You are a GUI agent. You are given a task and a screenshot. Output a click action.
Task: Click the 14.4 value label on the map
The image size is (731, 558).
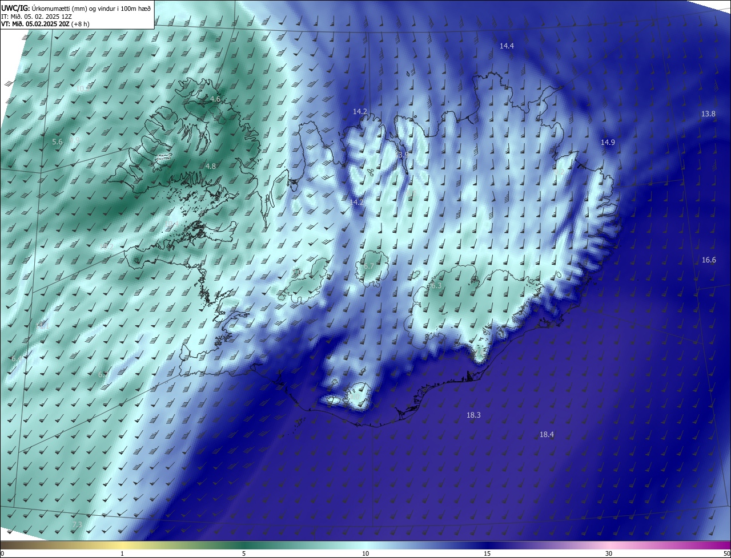tap(507, 46)
